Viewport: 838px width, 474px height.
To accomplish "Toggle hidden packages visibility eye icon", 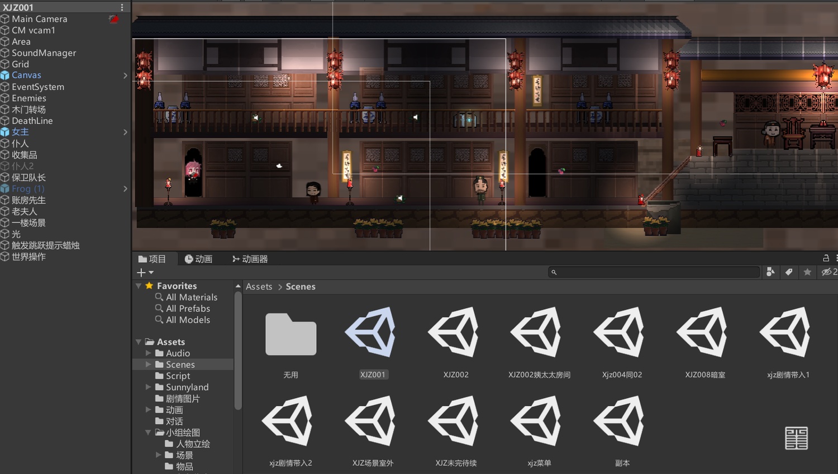I will 827,272.
